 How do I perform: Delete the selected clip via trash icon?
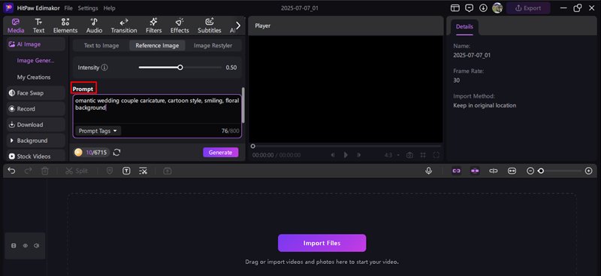[45, 171]
